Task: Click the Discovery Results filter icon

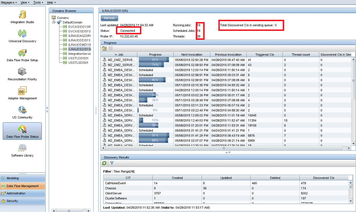Action: tap(112, 163)
